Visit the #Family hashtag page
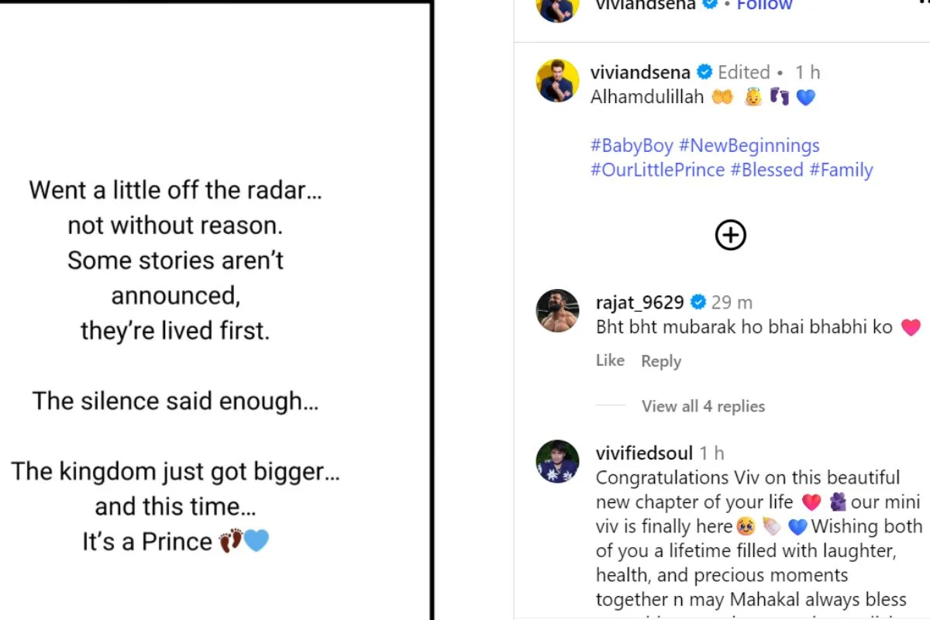The width and height of the screenshot is (930, 620). tap(841, 170)
